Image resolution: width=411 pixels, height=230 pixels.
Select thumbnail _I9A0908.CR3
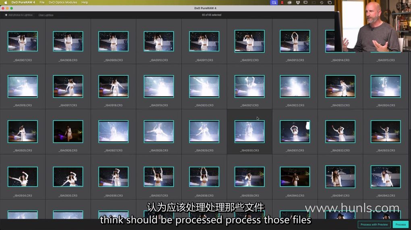[x=68, y=41]
